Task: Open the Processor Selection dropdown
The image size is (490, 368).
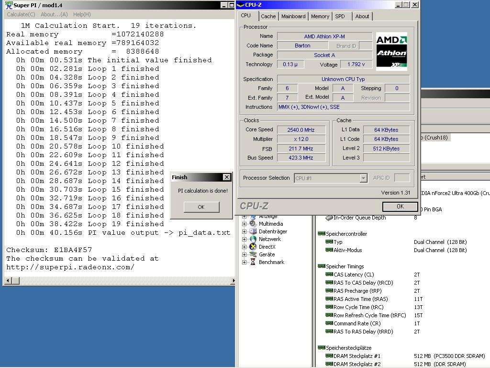Action: pos(363,178)
